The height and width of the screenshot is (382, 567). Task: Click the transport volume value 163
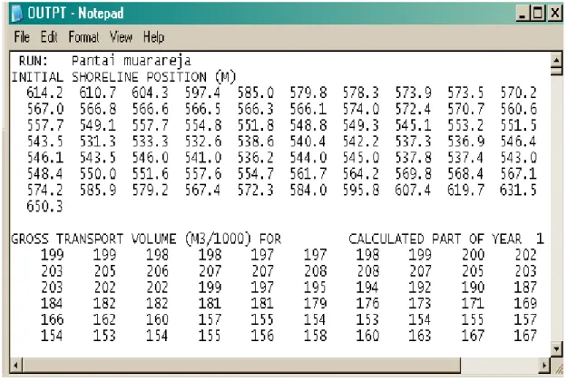420,336
